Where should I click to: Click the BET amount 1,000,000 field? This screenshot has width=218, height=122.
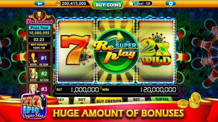(78, 90)
